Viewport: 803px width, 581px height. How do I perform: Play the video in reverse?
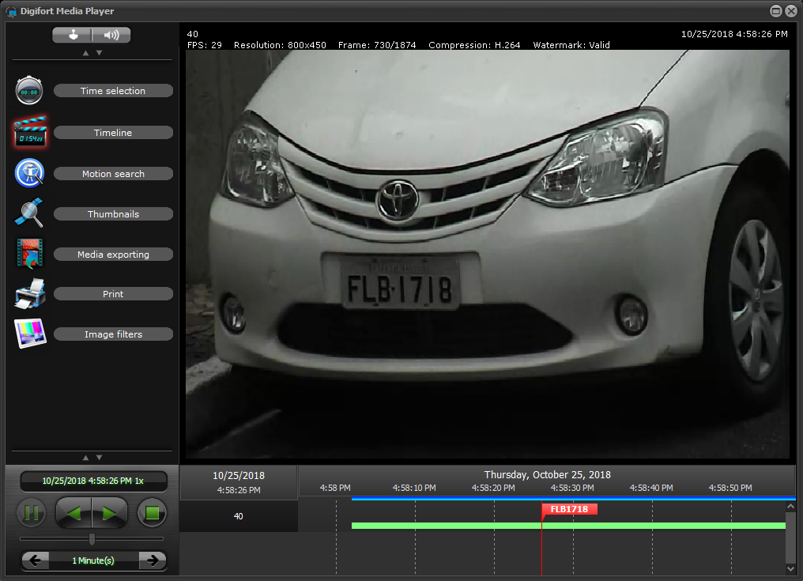74,513
